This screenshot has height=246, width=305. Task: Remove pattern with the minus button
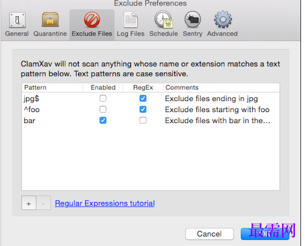[x=44, y=203]
